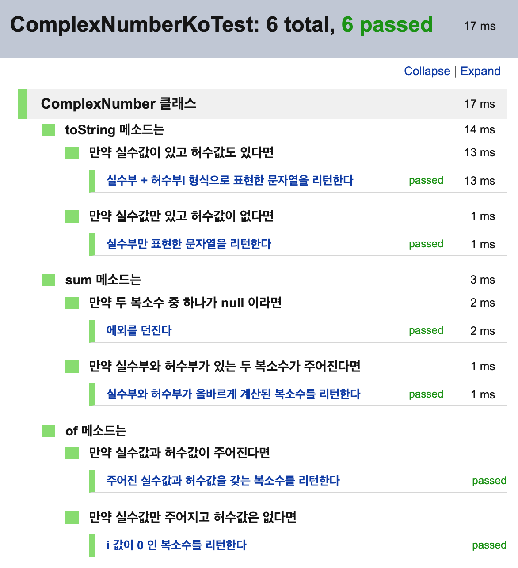Collapse the ComplexNumber 클래스 header row
This screenshot has height=568, width=518.
(262, 104)
